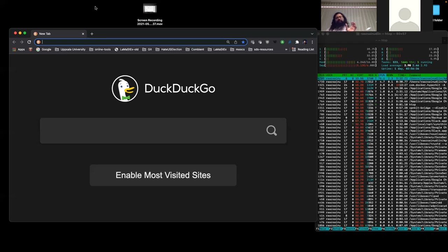Screen dimensions: 448x252
Task: Show hidden bookmarks with the double chevron
Action: point(286,49)
